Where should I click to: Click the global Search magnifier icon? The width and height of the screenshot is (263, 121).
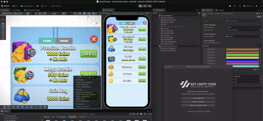[x=240, y=6]
